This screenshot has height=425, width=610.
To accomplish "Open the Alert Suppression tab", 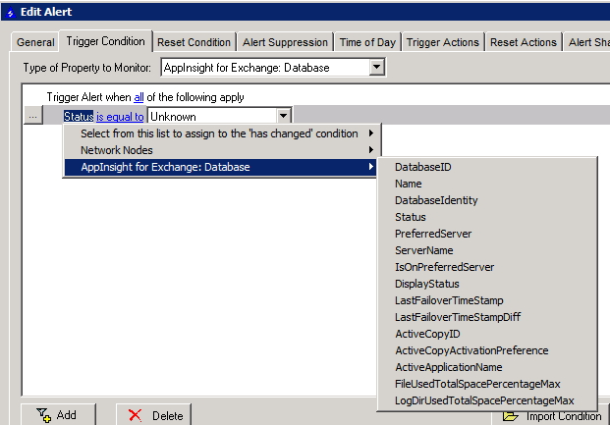I will tap(285, 42).
